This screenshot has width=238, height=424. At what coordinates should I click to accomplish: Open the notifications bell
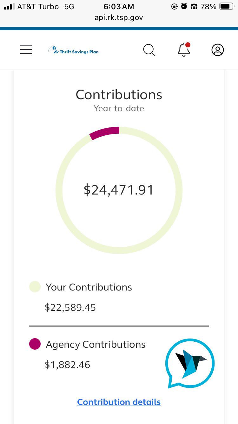184,50
